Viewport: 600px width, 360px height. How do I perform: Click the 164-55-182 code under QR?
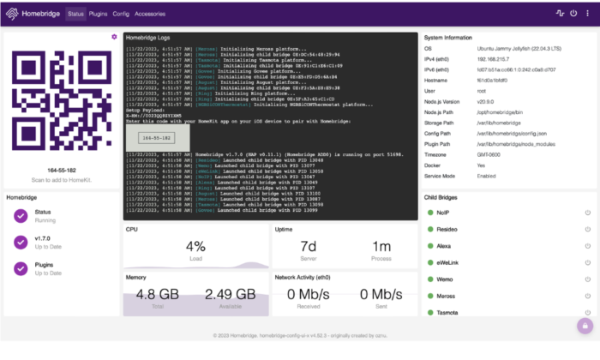tap(62, 171)
